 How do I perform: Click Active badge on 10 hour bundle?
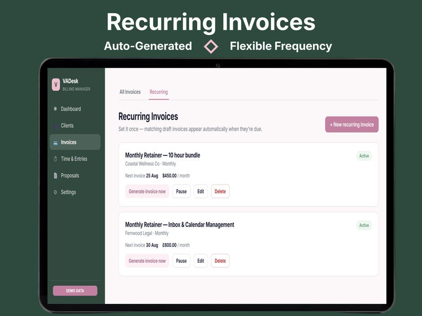pos(364,156)
